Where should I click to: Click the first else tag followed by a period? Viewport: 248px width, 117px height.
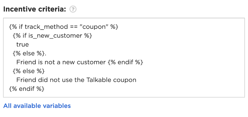[x=29, y=54]
